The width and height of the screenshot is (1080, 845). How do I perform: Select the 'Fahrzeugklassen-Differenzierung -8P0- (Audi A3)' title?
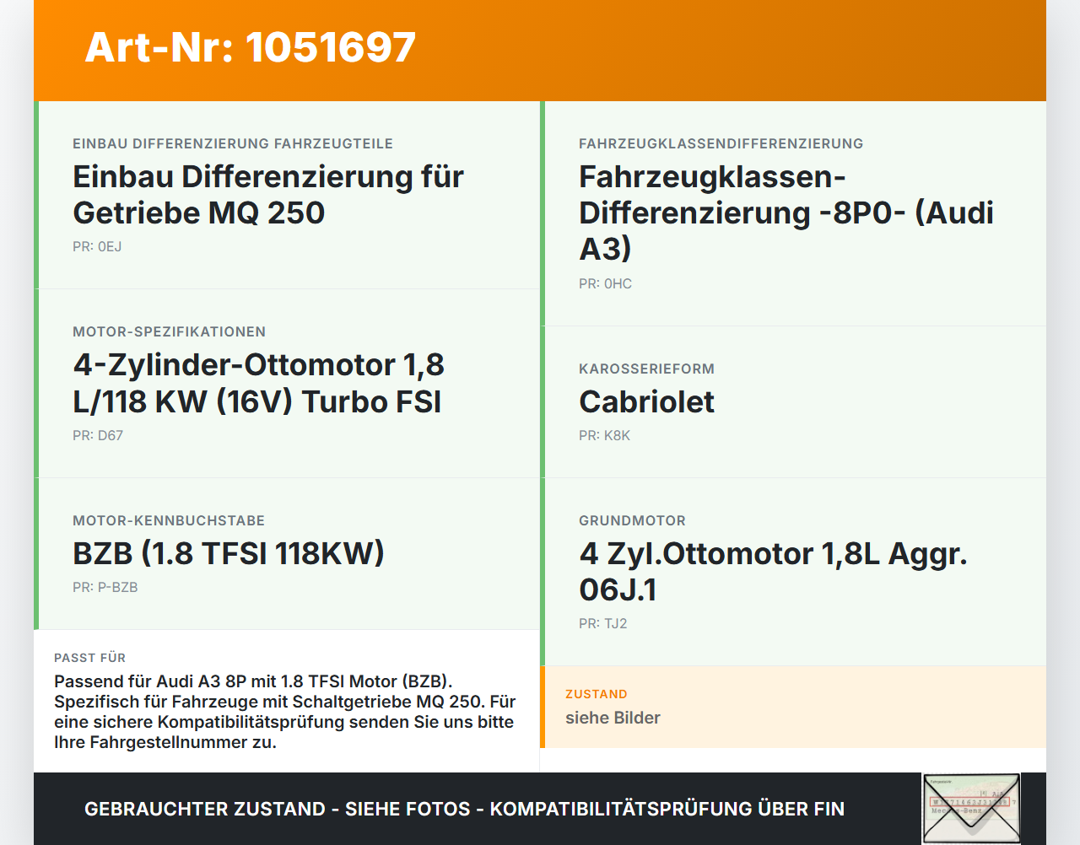786,213
